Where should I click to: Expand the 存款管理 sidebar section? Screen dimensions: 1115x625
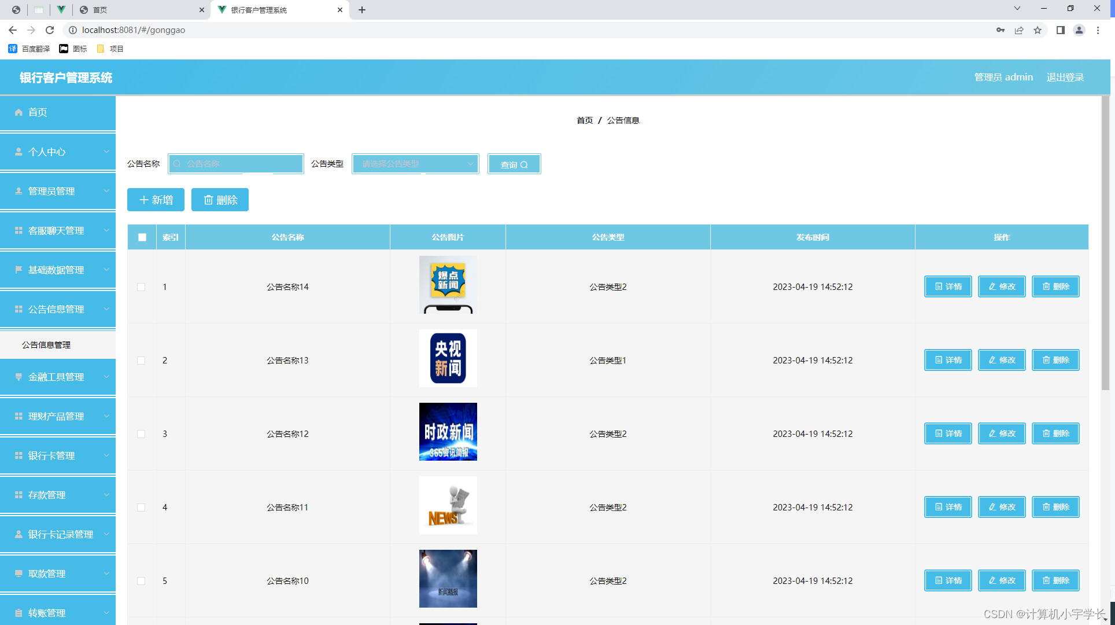coord(58,495)
